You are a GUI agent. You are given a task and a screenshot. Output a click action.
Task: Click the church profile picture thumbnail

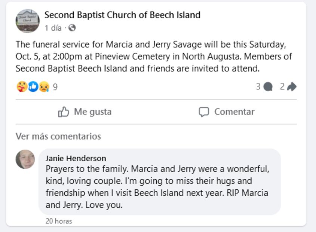click(x=27, y=21)
